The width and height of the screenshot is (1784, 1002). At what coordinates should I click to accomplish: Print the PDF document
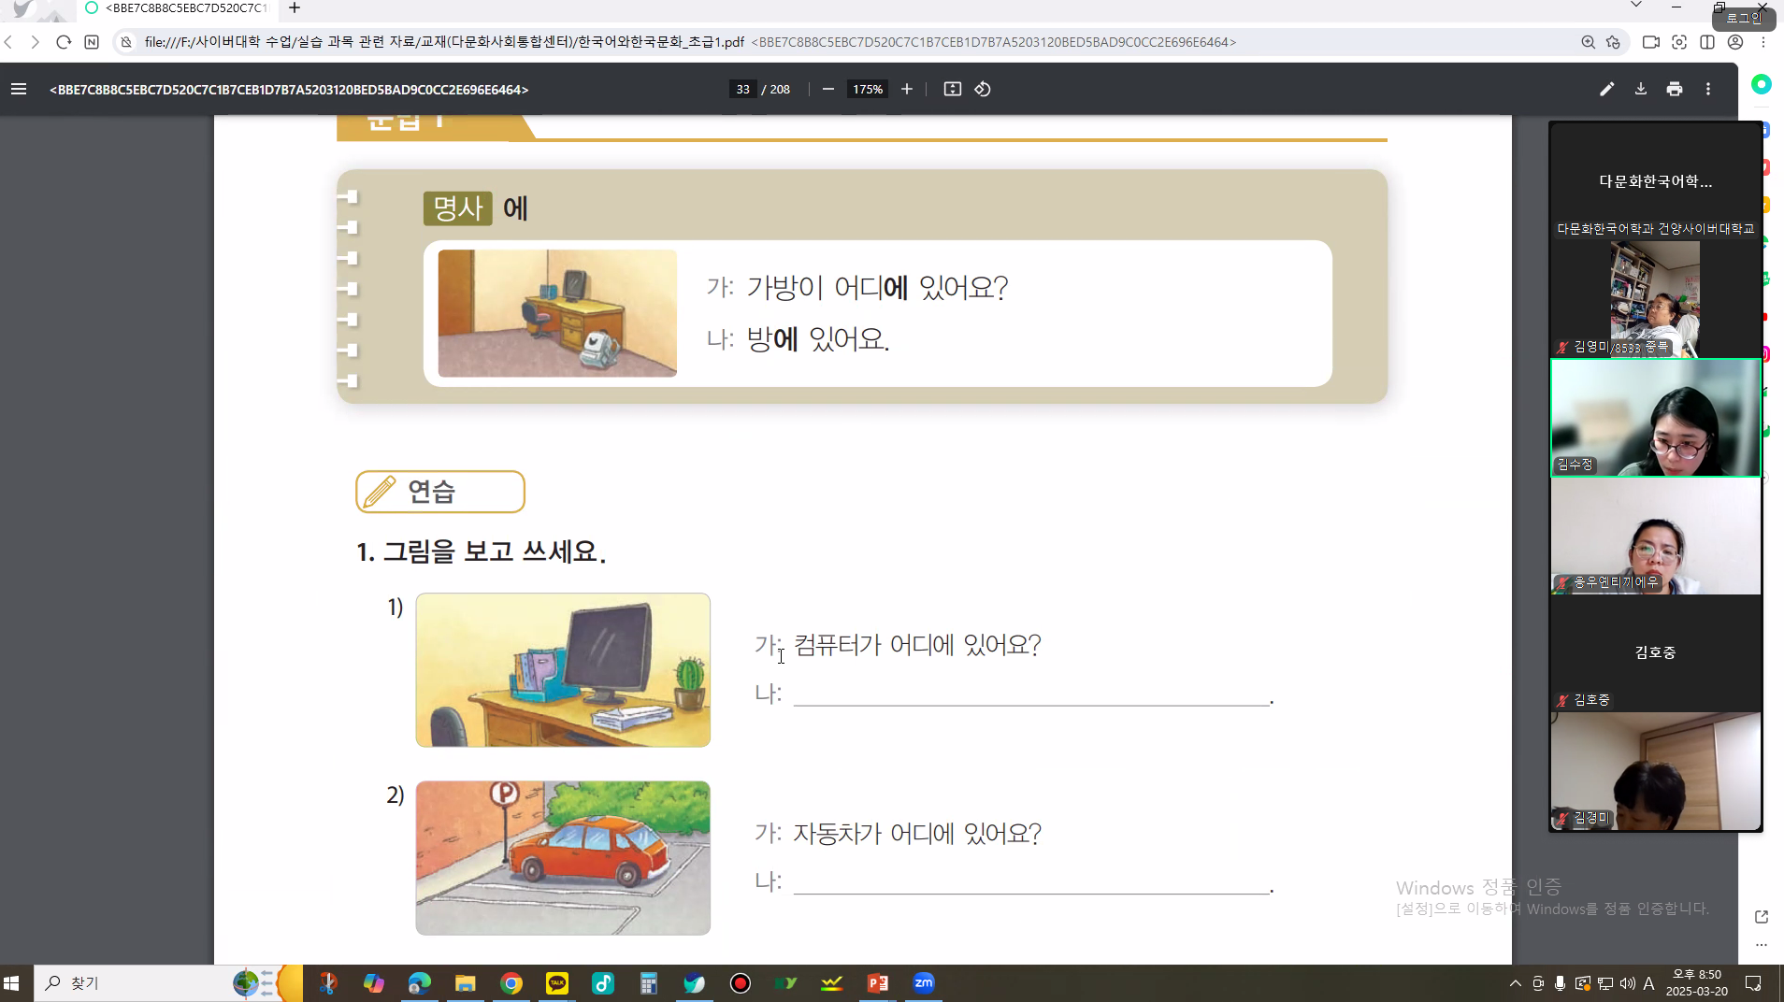(x=1674, y=90)
